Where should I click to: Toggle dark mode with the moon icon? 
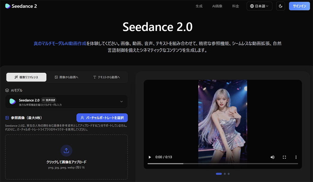coord(280,6)
